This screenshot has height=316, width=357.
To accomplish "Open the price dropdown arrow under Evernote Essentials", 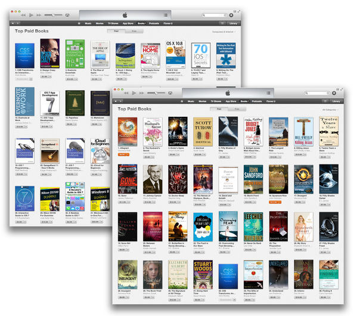I will (76, 79).
